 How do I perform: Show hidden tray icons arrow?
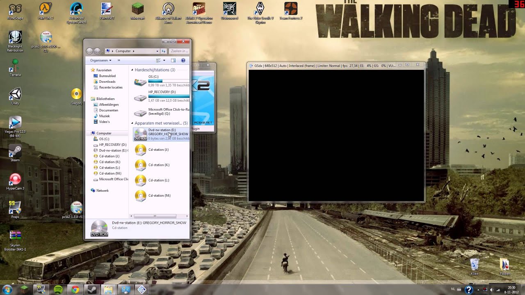click(478, 290)
